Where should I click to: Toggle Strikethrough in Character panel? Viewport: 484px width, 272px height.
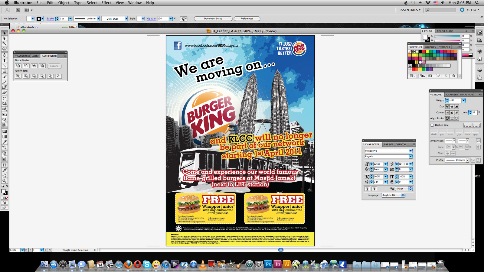[x=374, y=189]
